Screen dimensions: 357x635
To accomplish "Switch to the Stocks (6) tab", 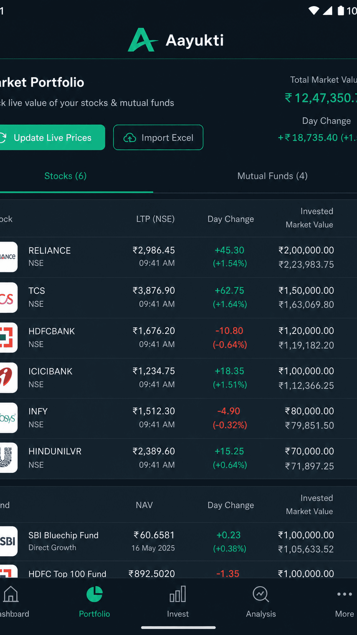I will 65,176.
